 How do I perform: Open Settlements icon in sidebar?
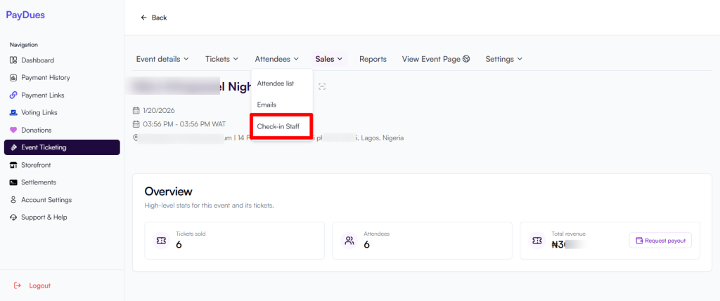13,182
